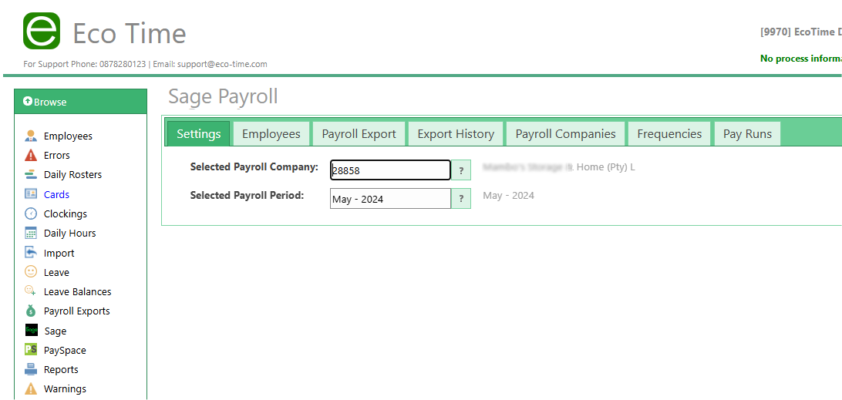Screen dimensions: 842x400
Task: Open the Errors sidebar link
Action: (56, 155)
